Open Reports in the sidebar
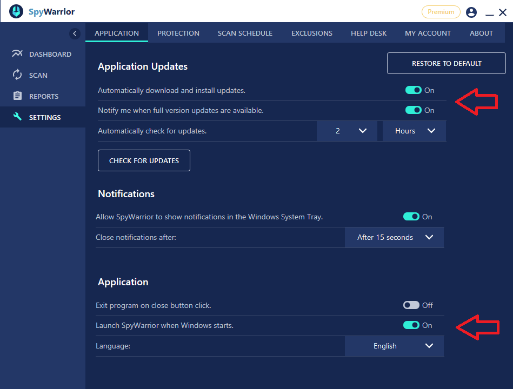Screen dimensions: 513x389 coord(43,96)
